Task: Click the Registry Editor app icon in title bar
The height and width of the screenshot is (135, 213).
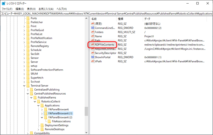Action: click(x=3, y=3)
